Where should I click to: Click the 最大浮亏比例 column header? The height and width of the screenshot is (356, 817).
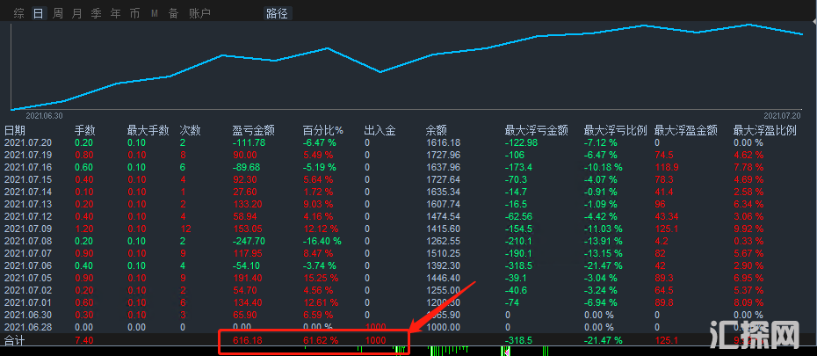coord(615,130)
